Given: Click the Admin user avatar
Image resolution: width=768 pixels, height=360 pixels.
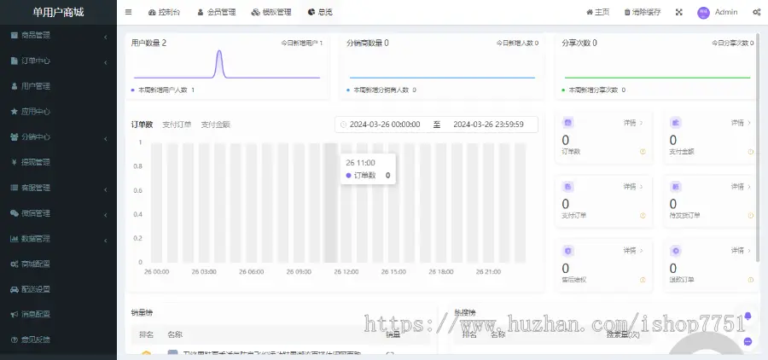Looking at the screenshot, I should click(703, 12).
